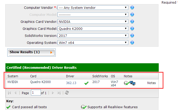The image size is (178, 110).
Task: Click the 'Card passed all tests' key text
Action: click(29, 107)
